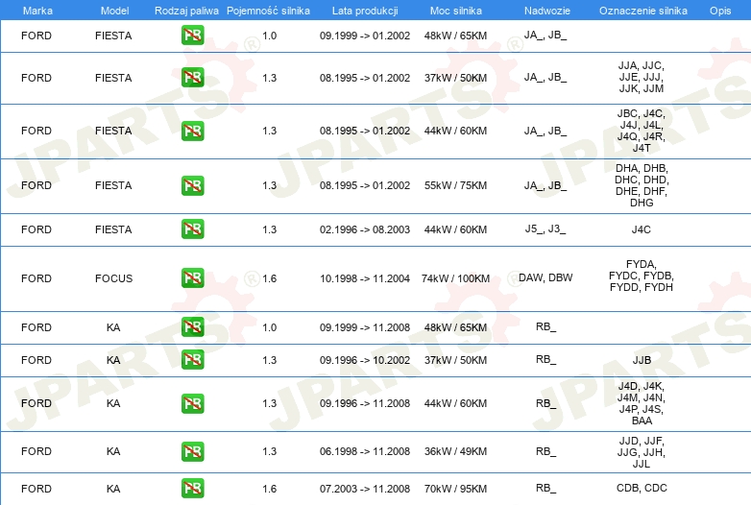
Task: Click the fuel icon in Fiesta 55kW / 75KM row
Action: (192, 185)
